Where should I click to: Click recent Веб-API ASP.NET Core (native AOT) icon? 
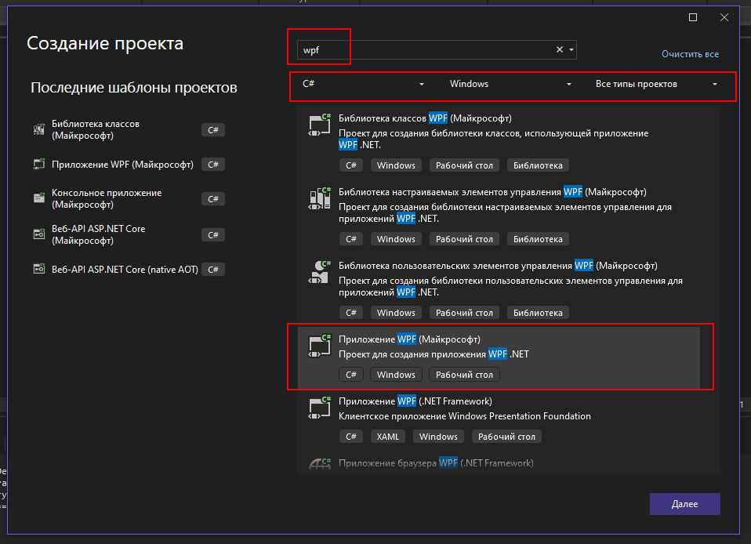click(39, 270)
